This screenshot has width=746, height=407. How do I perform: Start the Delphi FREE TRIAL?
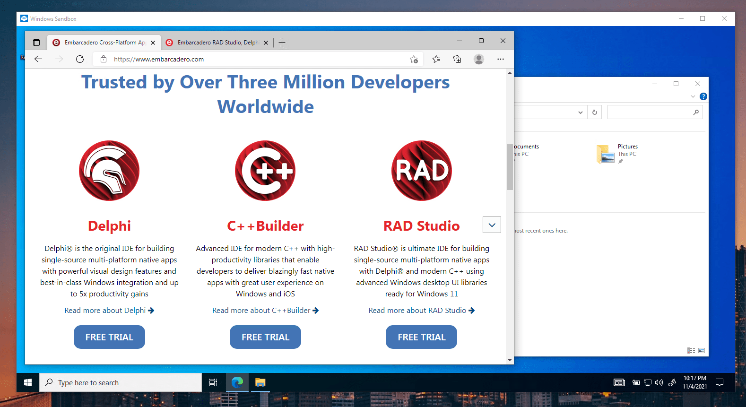[x=109, y=337]
